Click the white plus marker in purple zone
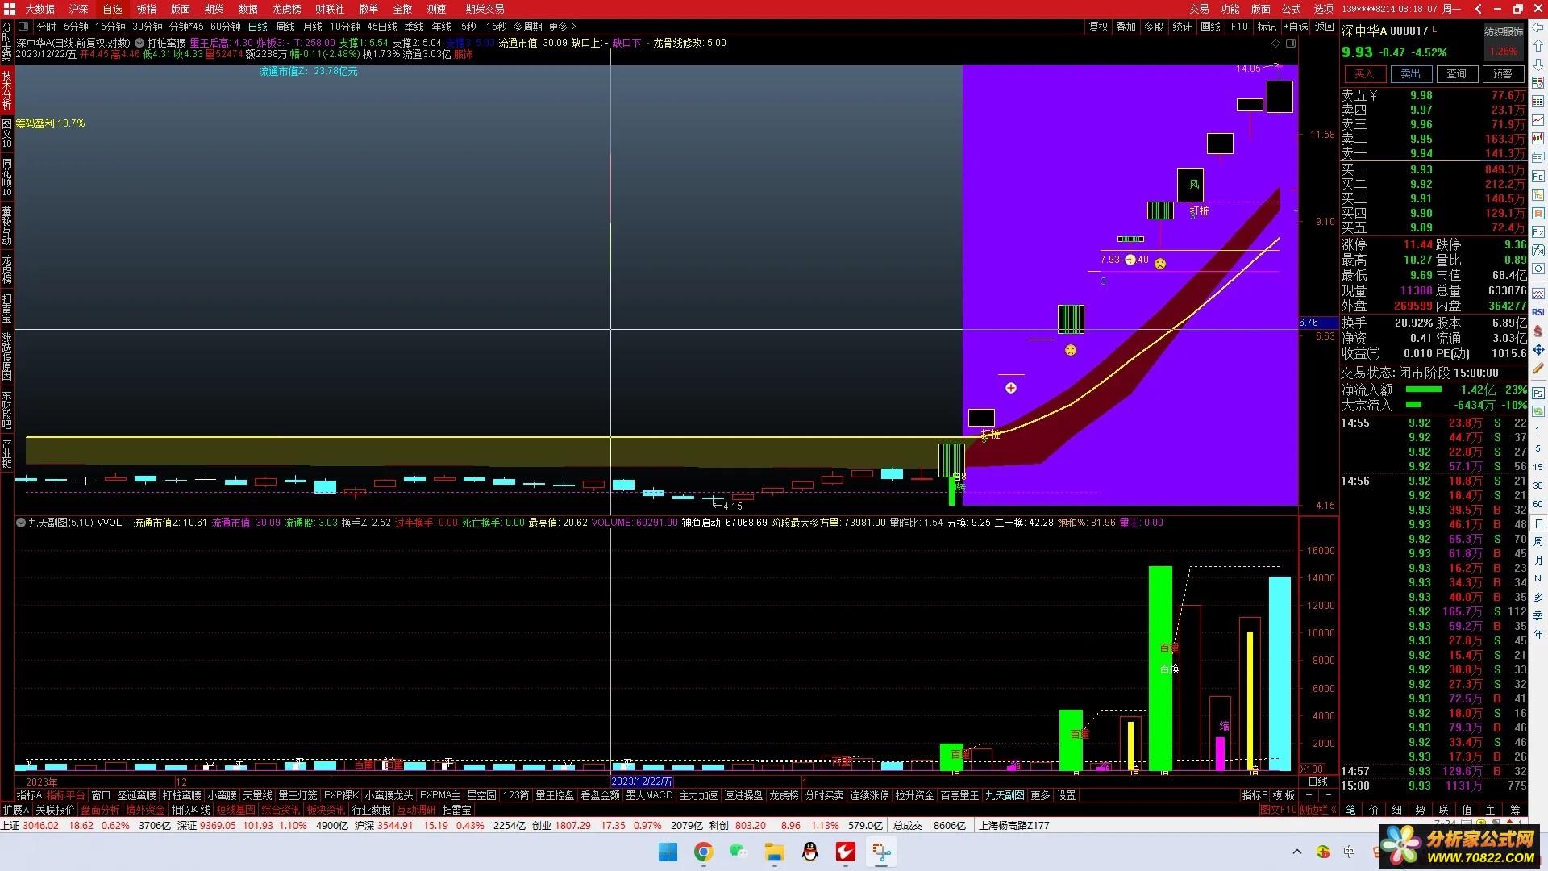 click(1010, 388)
